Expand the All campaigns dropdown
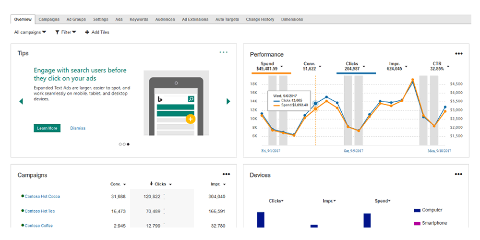This screenshot has height=240, width=480. (30, 32)
